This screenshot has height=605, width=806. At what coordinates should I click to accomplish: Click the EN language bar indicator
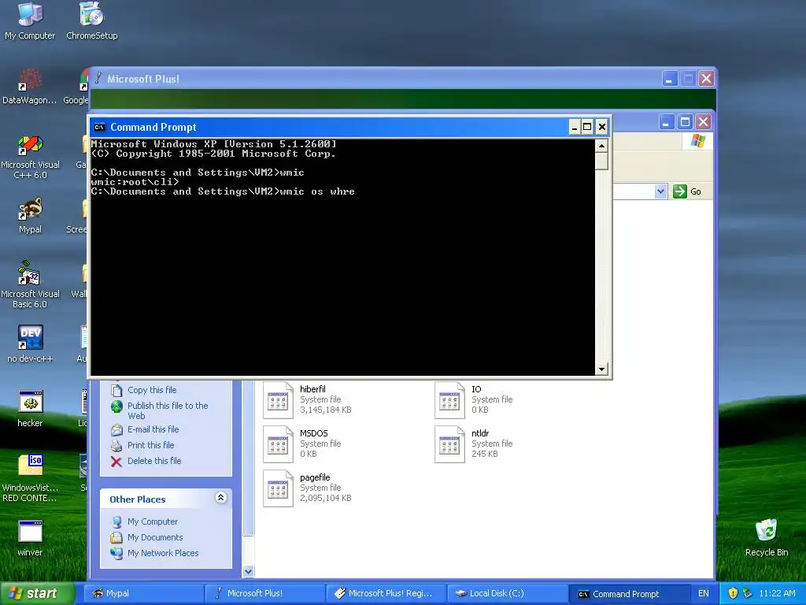pos(703,593)
